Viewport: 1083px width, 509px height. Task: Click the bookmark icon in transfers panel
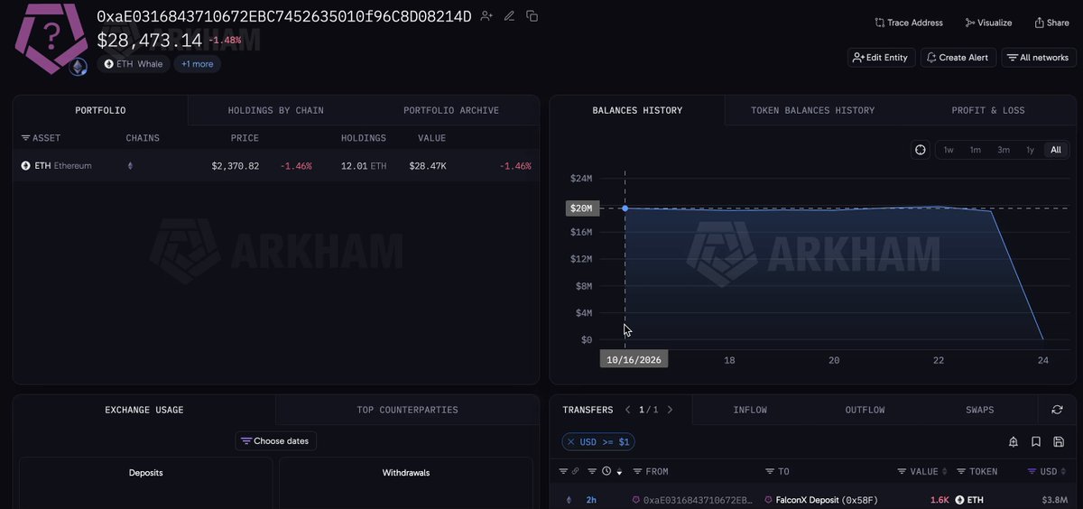(x=1036, y=441)
